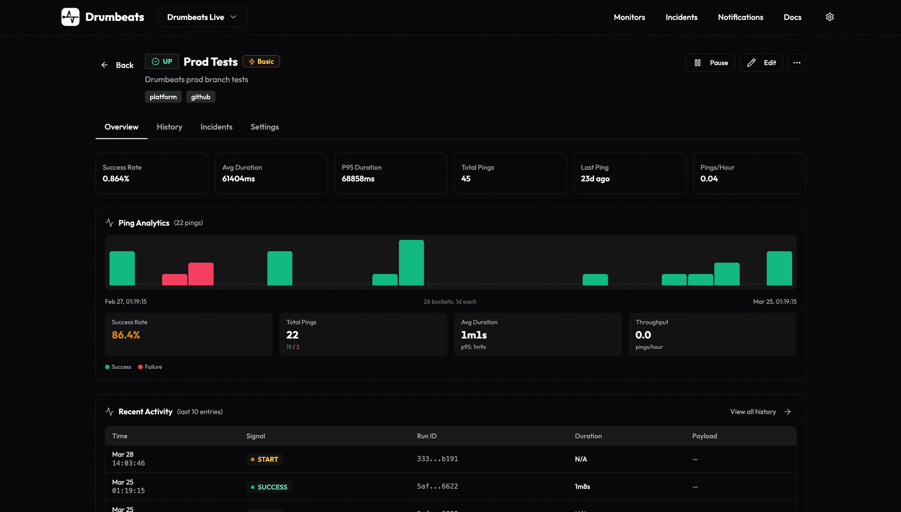Select the platform tag
Image resolution: width=901 pixels, height=512 pixels.
click(163, 97)
